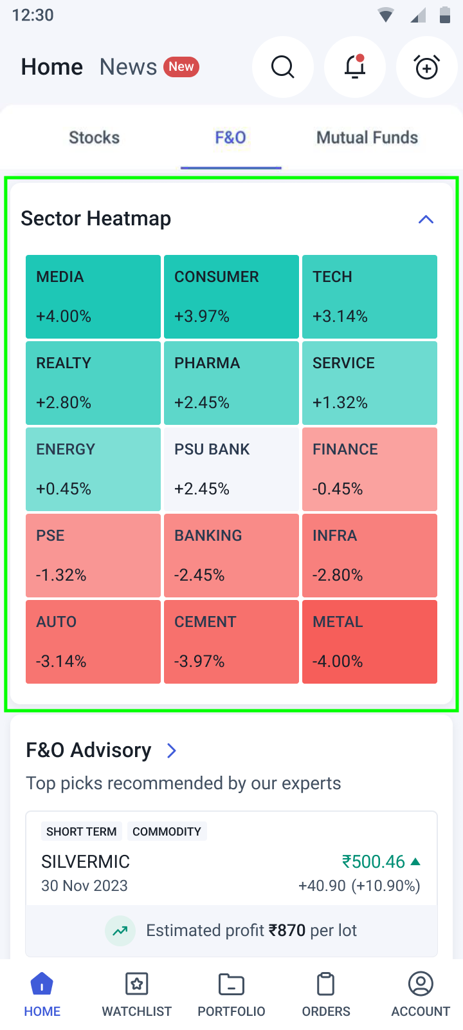This screenshot has width=463, height=1030.
Task: Switch to the Stocks tab
Action: coord(95,138)
